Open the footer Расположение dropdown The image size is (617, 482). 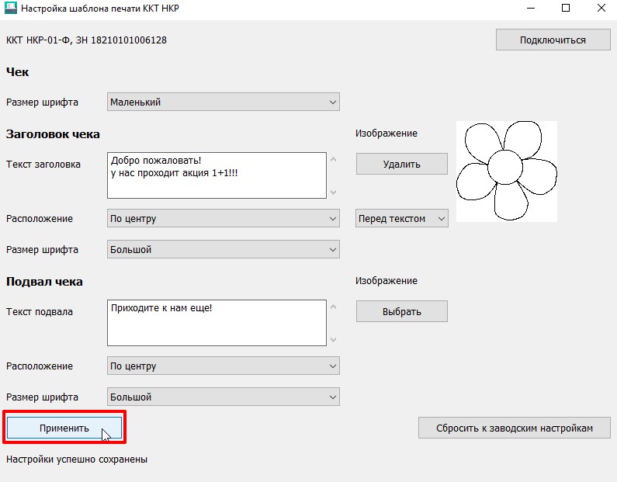click(x=223, y=366)
